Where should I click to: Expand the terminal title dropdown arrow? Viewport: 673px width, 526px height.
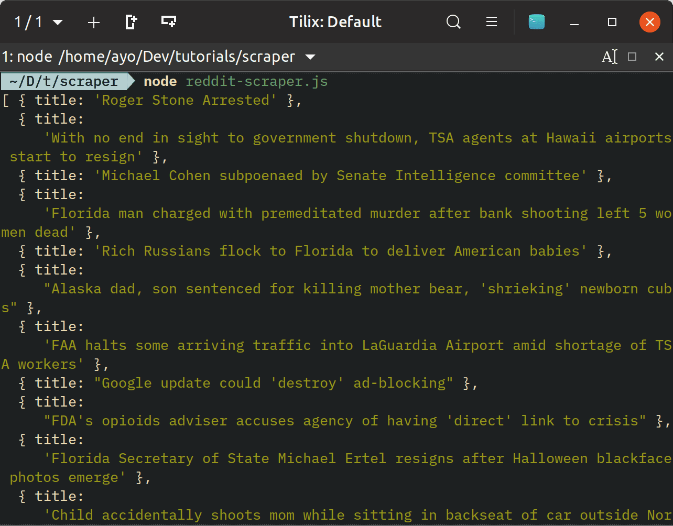tap(310, 57)
